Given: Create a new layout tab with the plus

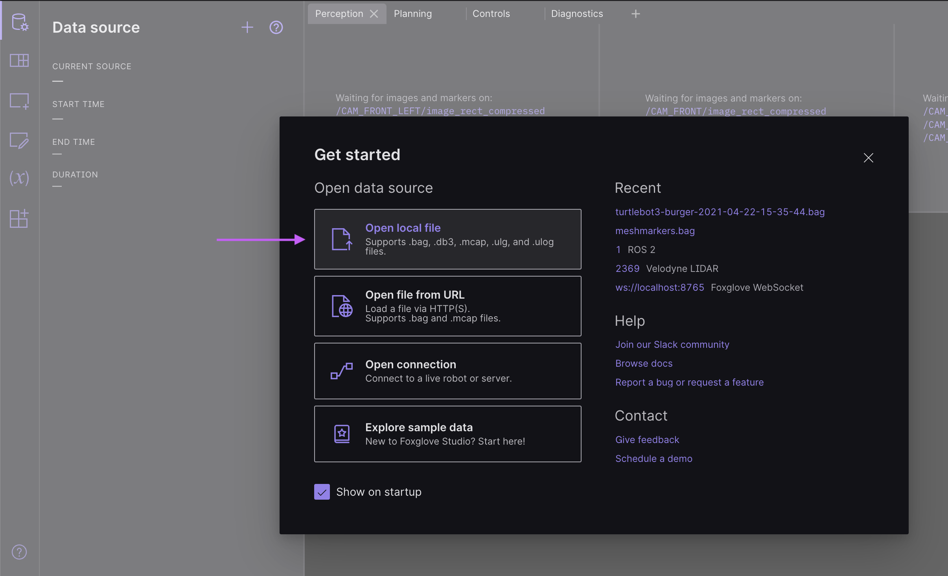Looking at the screenshot, I should pos(635,13).
